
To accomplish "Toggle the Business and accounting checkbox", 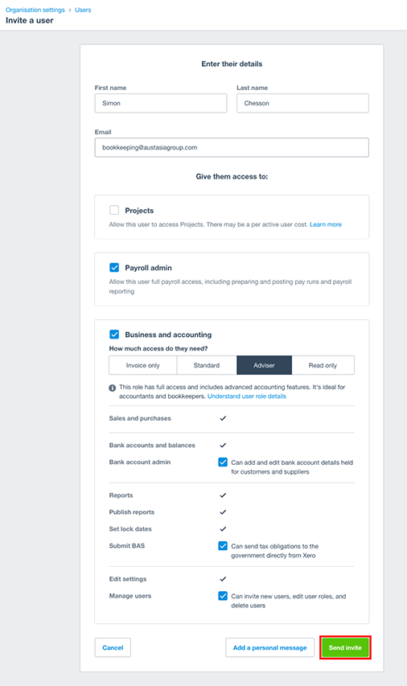I will point(114,335).
